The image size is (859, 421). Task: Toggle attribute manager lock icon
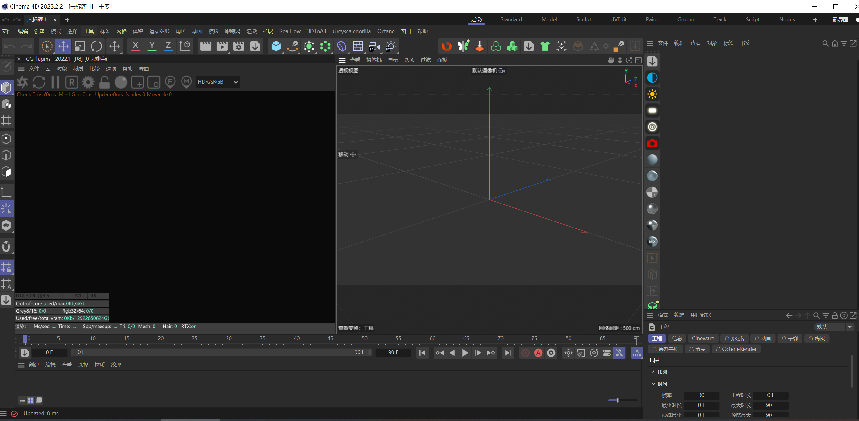[x=835, y=315]
